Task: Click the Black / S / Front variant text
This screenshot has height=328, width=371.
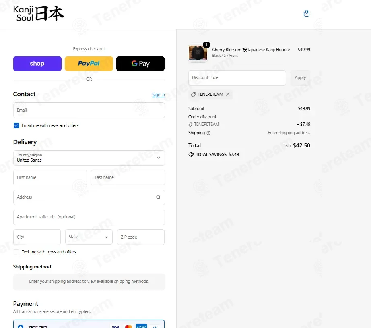Action: click(x=225, y=56)
